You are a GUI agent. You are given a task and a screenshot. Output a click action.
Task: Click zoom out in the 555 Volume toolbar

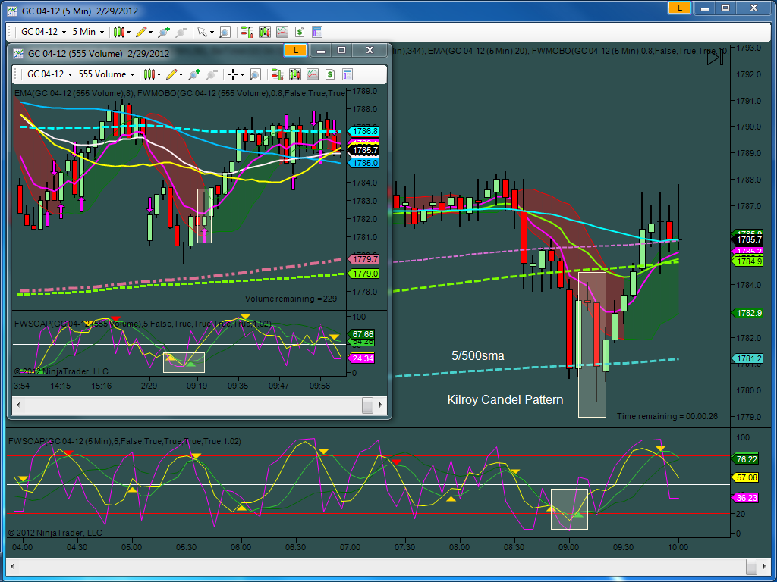click(x=212, y=75)
